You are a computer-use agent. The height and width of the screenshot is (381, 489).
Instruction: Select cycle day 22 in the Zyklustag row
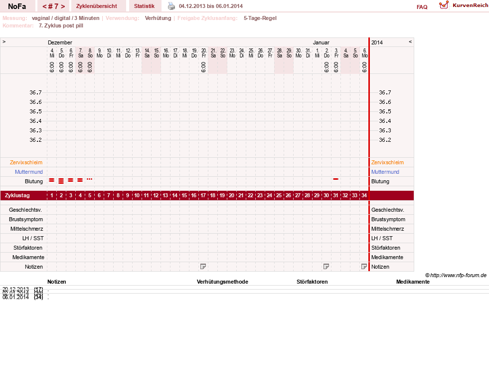tap(250, 196)
